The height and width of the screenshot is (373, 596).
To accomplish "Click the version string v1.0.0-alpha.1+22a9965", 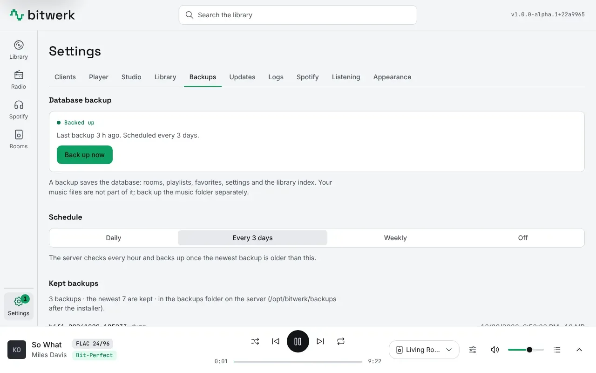I will [x=548, y=14].
